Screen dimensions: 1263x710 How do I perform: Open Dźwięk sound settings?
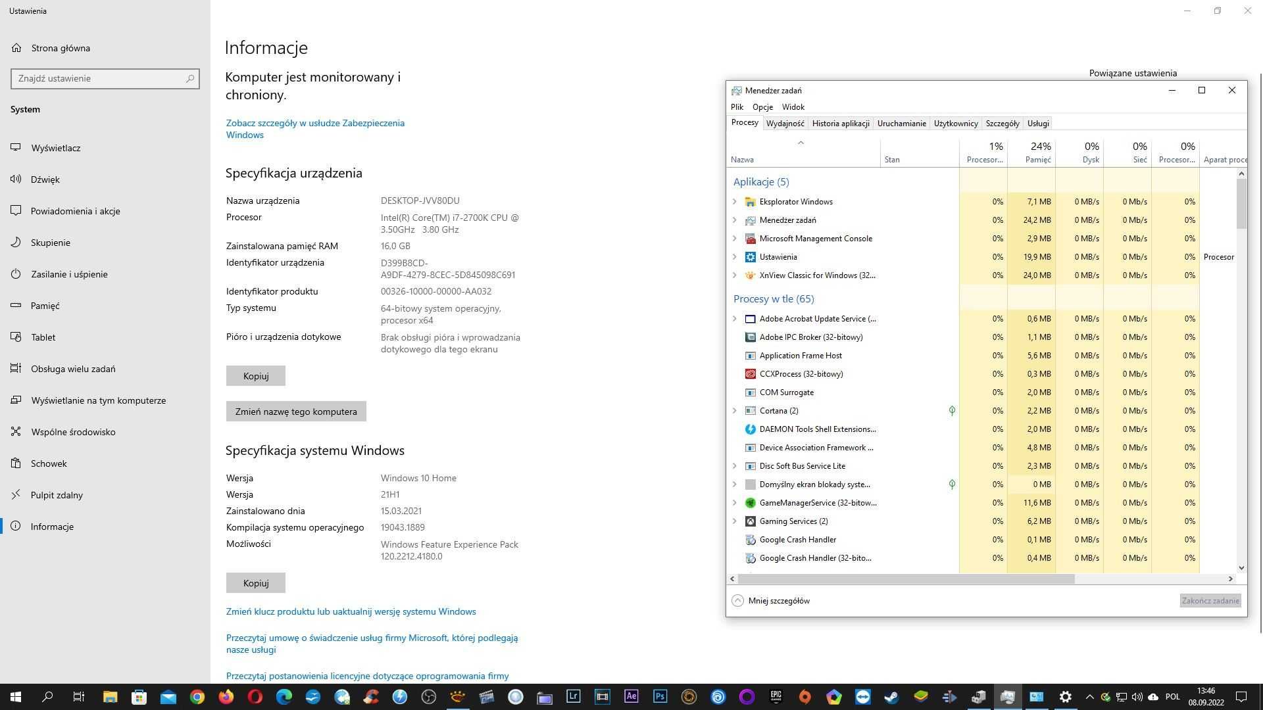pos(45,179)
